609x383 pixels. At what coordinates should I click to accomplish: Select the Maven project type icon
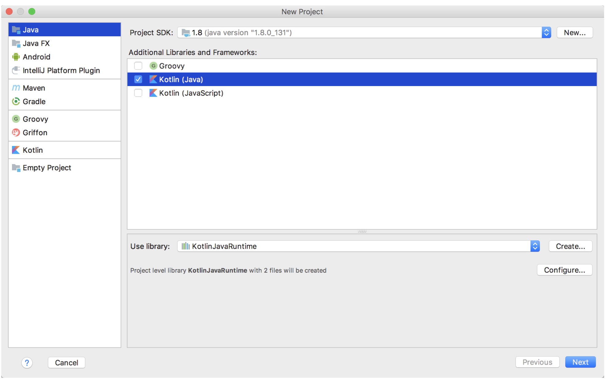(x=16, y=88)
